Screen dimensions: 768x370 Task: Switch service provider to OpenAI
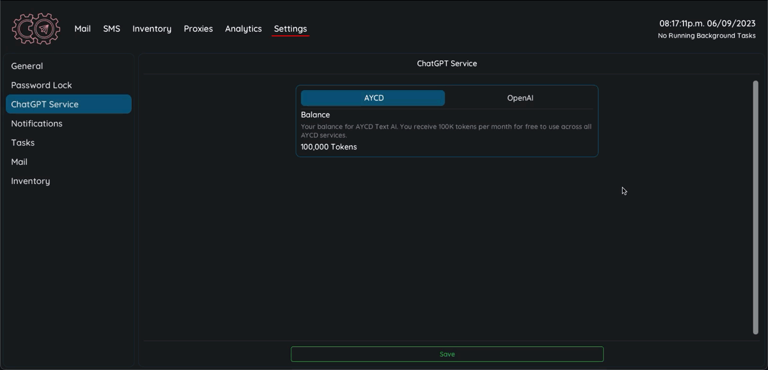coord(520,98)
